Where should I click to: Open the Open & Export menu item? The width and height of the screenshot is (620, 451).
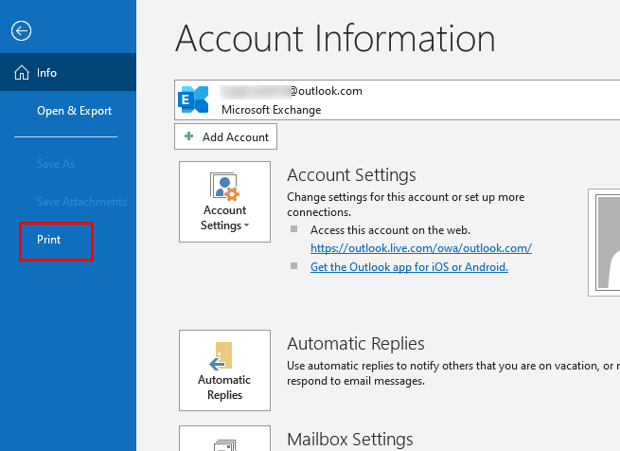(x=74, y=111)
